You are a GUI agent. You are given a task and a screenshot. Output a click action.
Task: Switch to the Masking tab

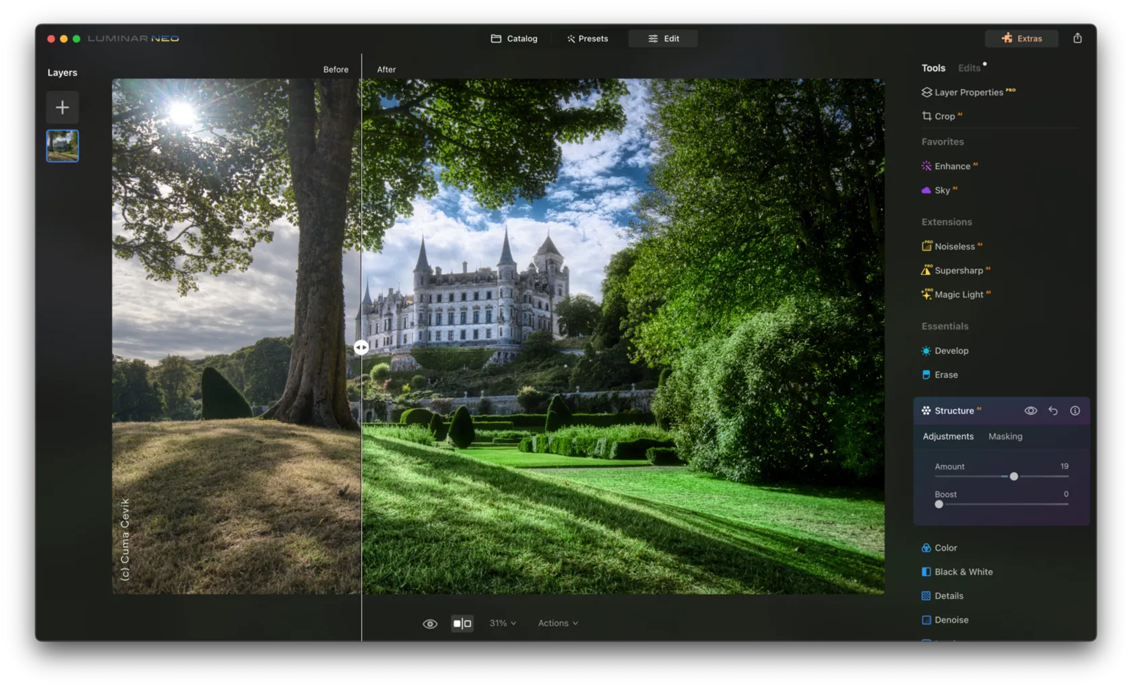tap(1005, 437)
